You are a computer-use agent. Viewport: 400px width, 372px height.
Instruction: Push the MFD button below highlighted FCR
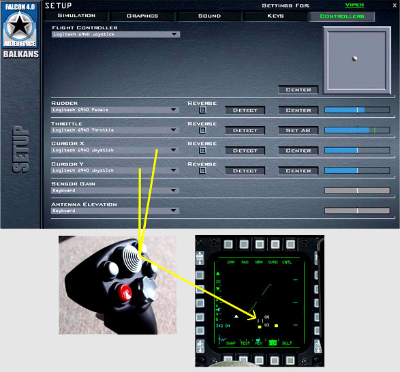click(275, 360)
